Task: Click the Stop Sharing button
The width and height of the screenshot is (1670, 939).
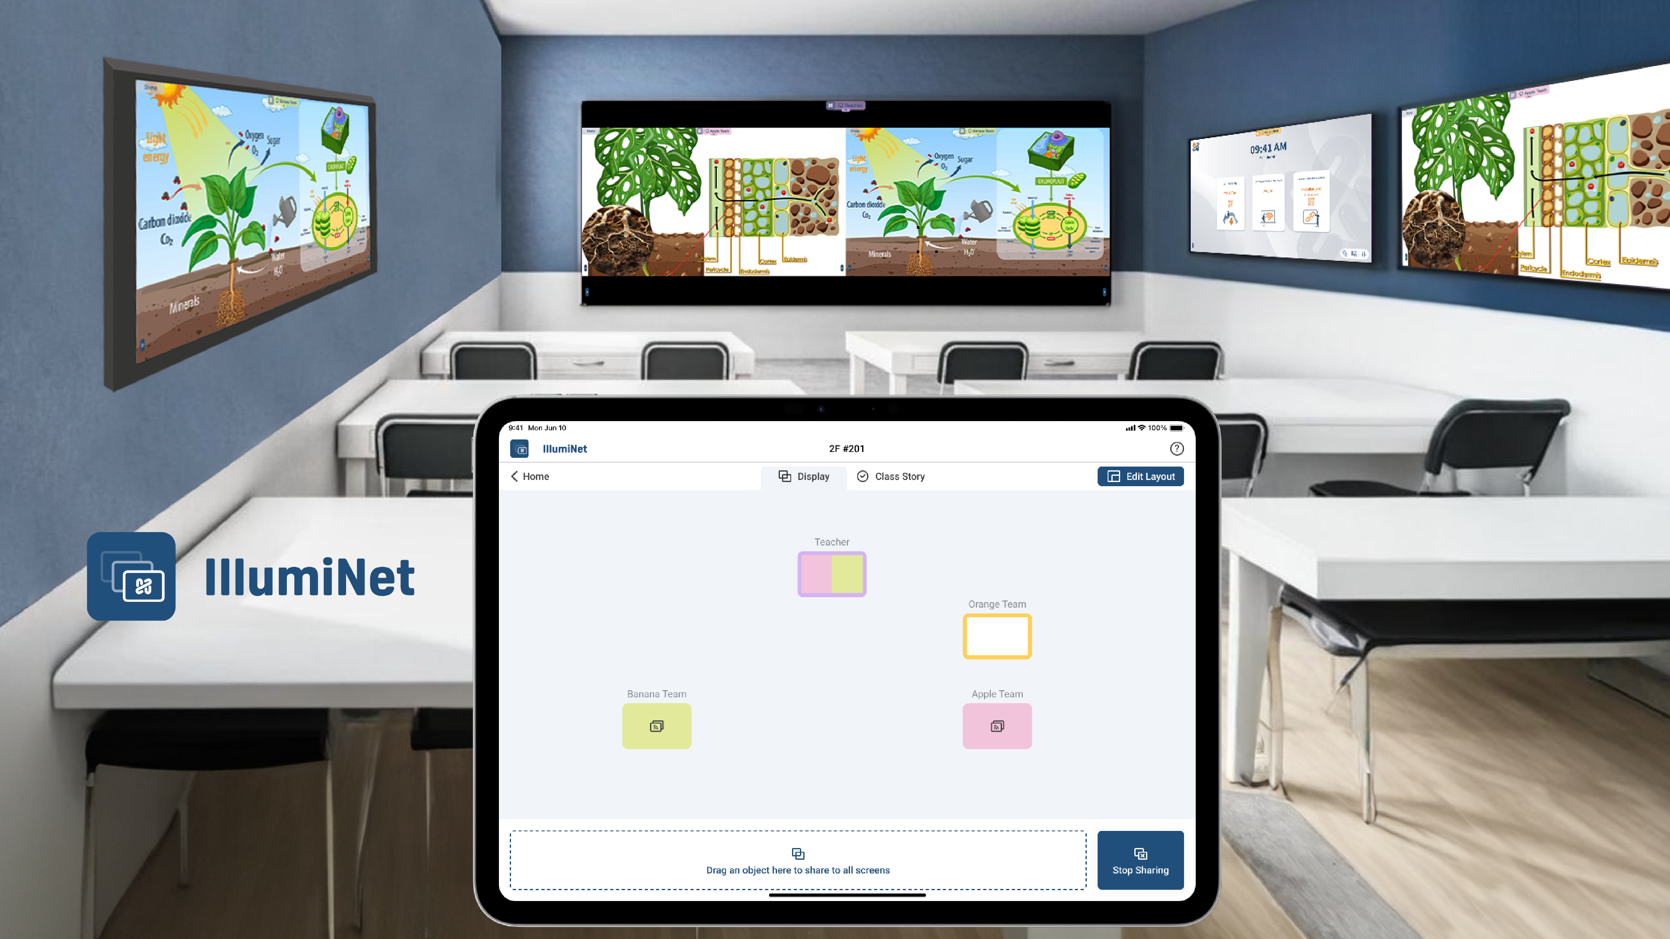Action: tap(1140, 859)
